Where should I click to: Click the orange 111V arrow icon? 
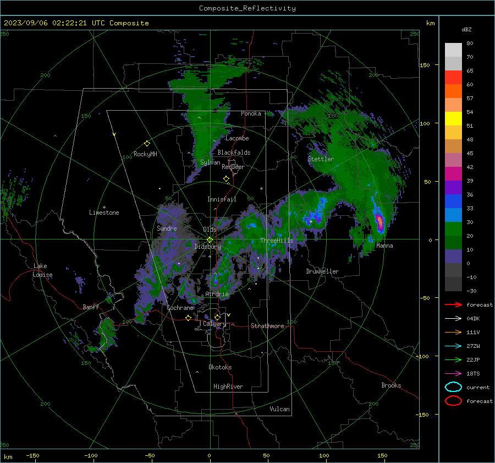453,332
